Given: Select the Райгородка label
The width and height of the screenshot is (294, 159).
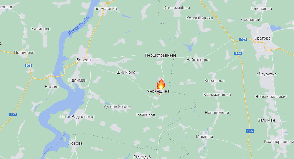Looking at the screenshot, I should (198, 60).
